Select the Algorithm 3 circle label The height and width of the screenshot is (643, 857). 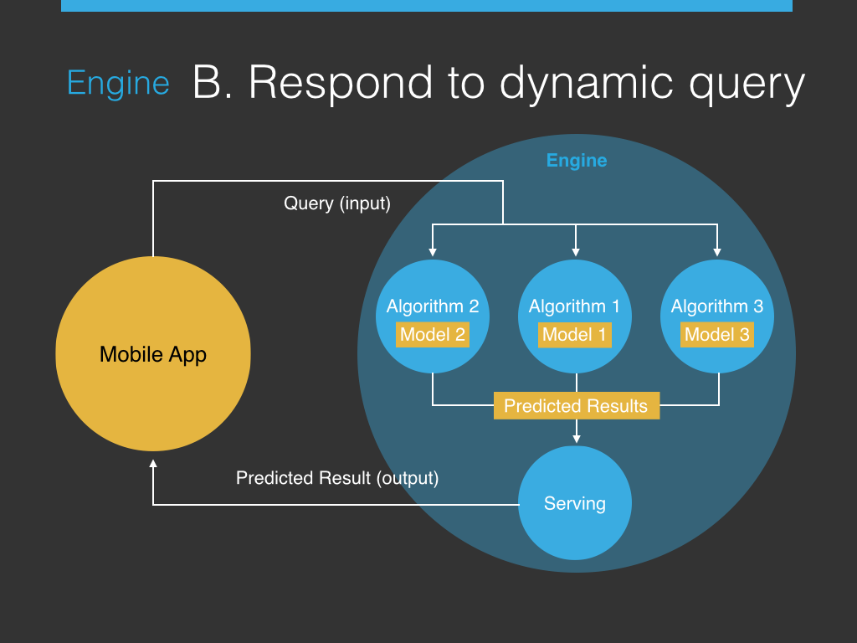717,306
